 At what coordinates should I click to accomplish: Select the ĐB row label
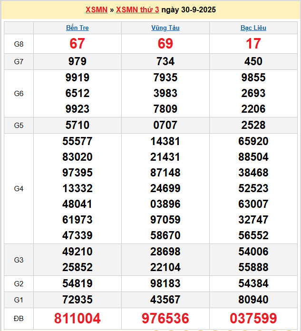coord(19,318)
